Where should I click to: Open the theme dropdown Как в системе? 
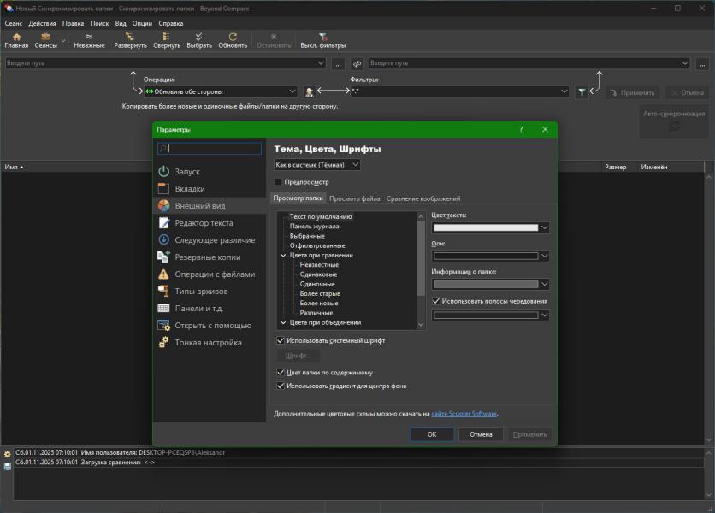[316, 165]
